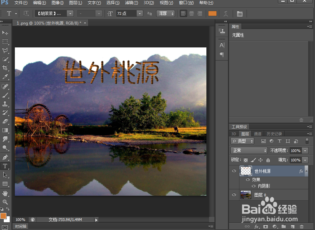Open the Character panel icon
Screen dimensions: 315x230
click(x=222, y=45)
